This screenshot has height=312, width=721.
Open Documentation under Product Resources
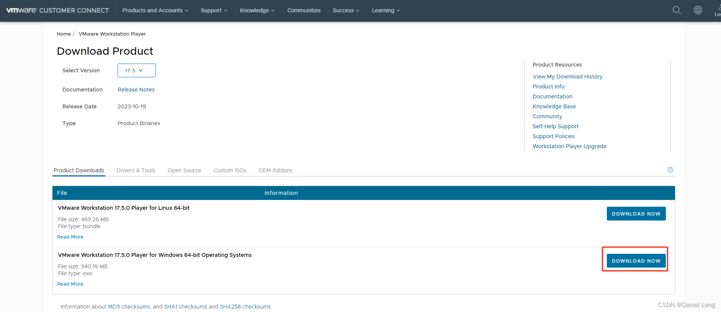point(552,96)
